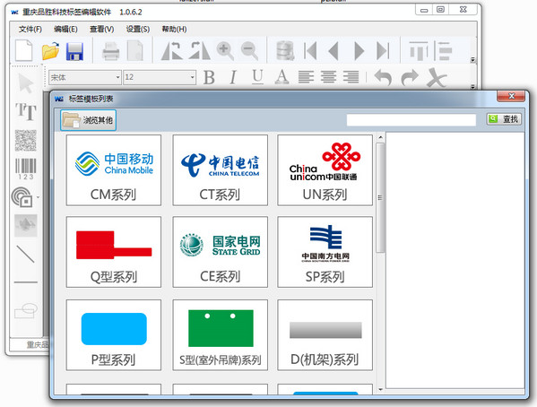Toggle Bold formatting button

[x=209, y=77]
